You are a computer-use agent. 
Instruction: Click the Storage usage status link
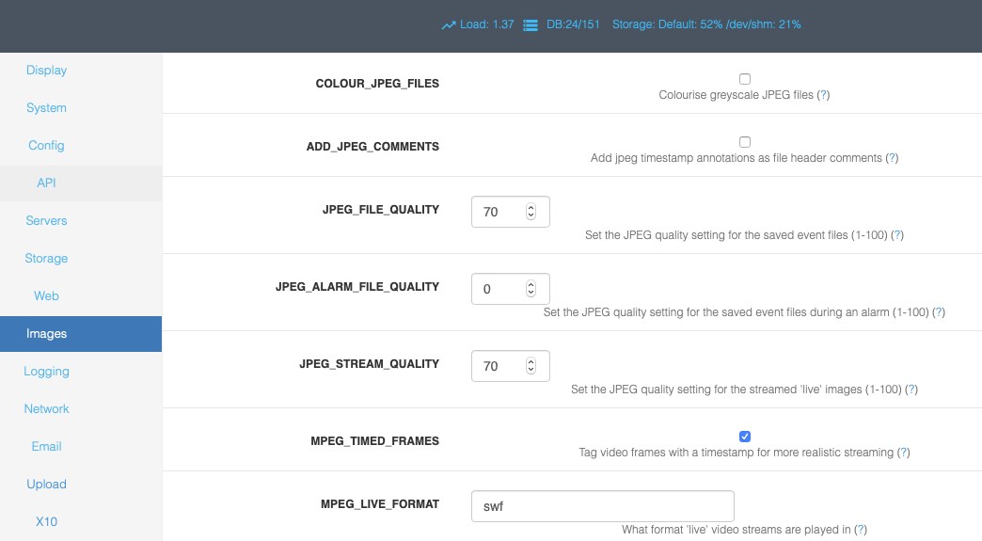706,24
